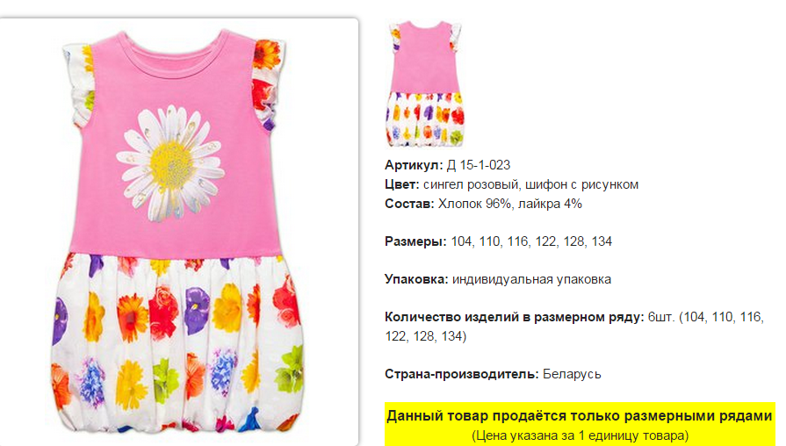Click the Страна-производитель Беларусь line
This screenshot has width=786, height=446.
click(493, 374)
